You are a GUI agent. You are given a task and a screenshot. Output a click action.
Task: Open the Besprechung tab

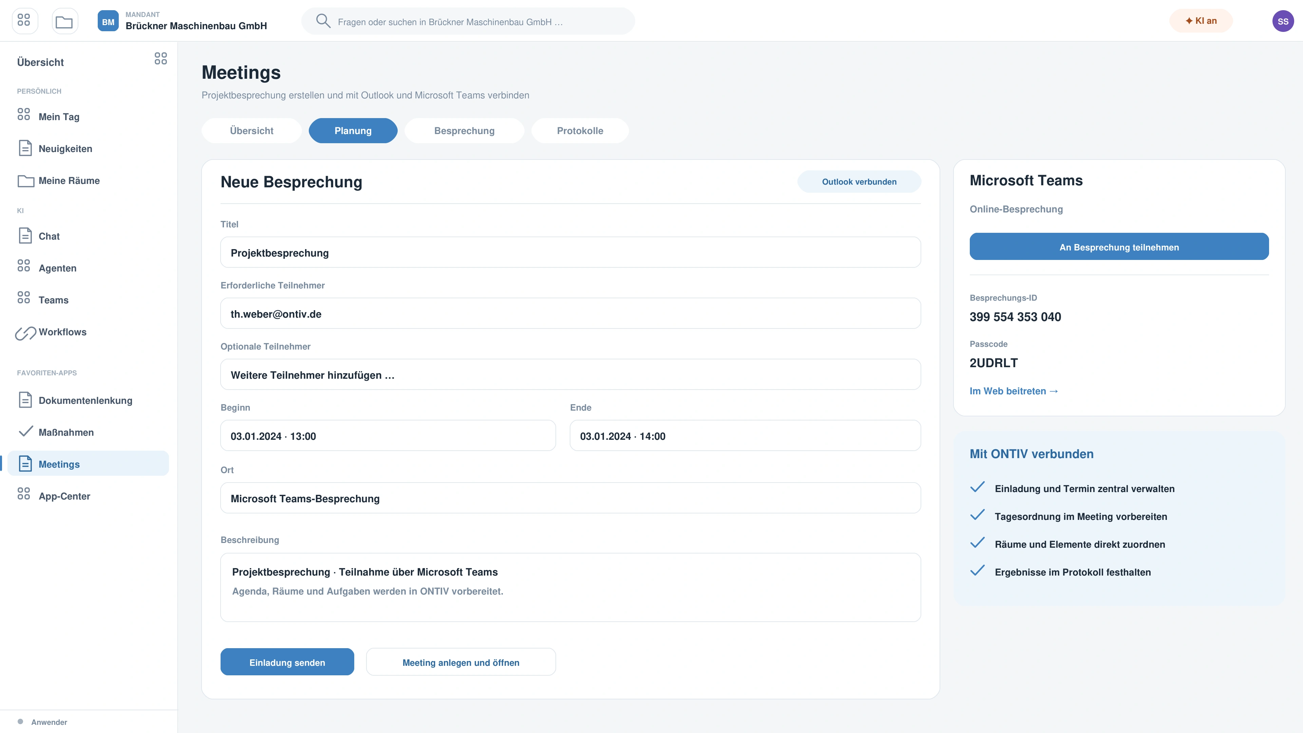(464, 131)
